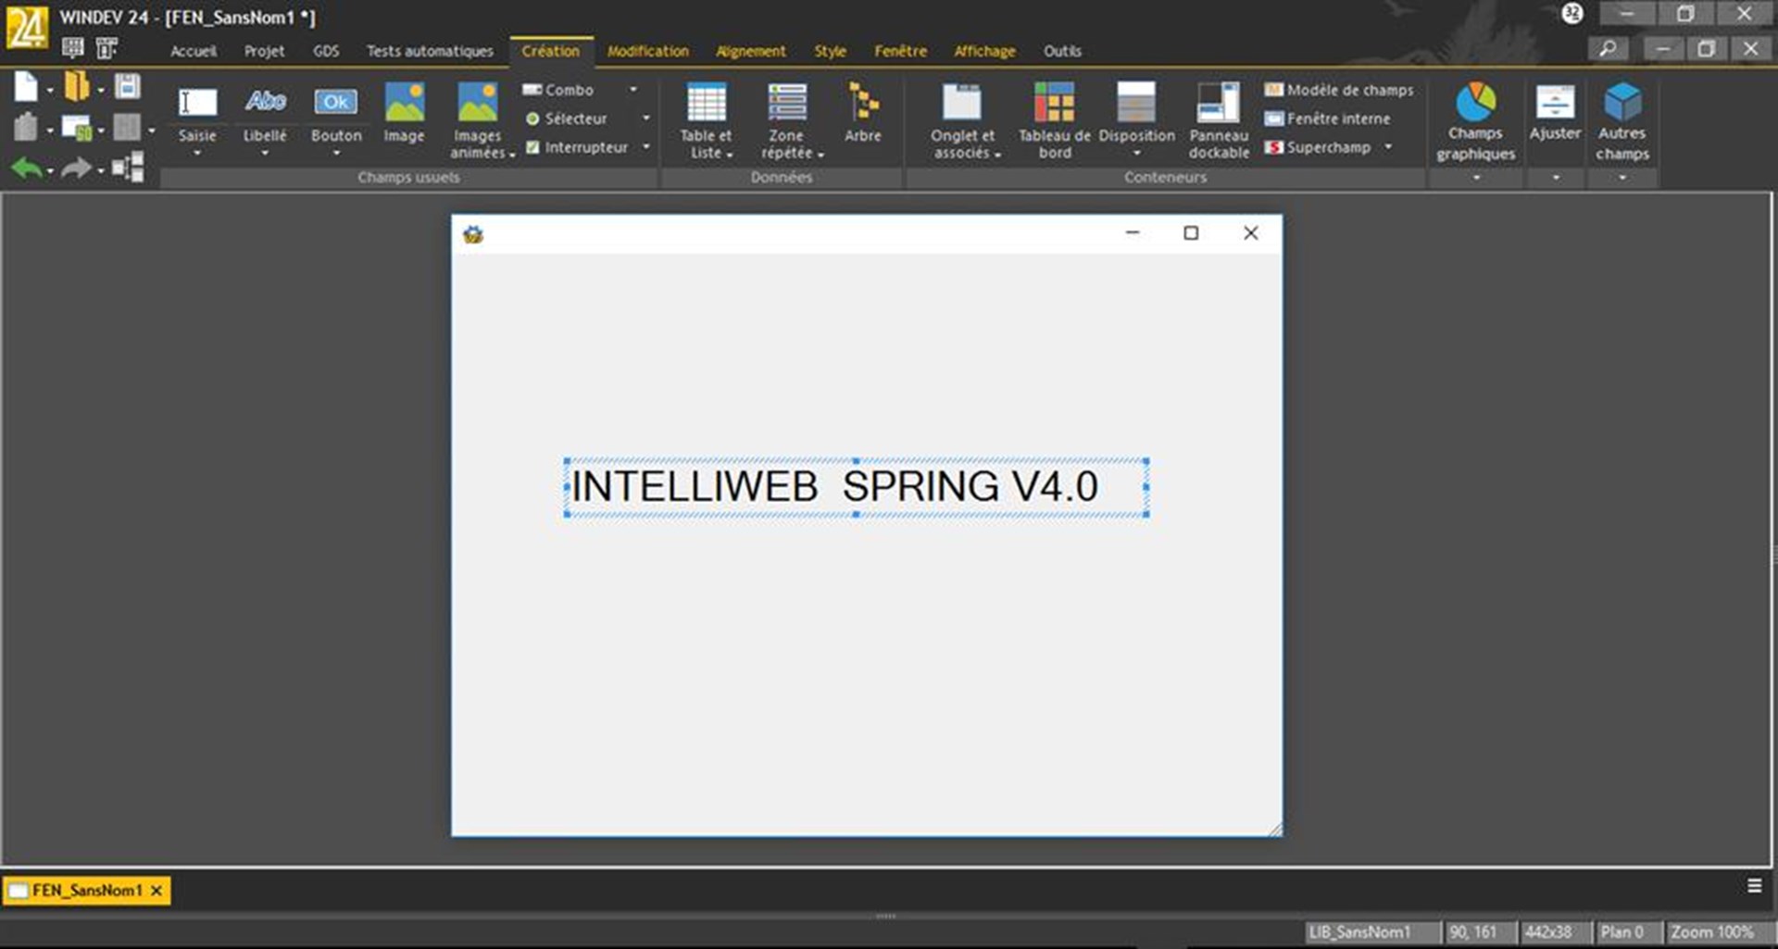Expand the Combo dropdown arrow
The width and height of the screenshot is (1778, 949).
pyautogui.click(x=633, y=90)
